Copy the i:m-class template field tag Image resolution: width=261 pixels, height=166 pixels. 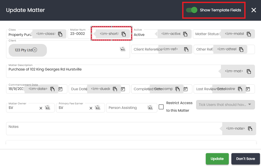tap(60, 34)
